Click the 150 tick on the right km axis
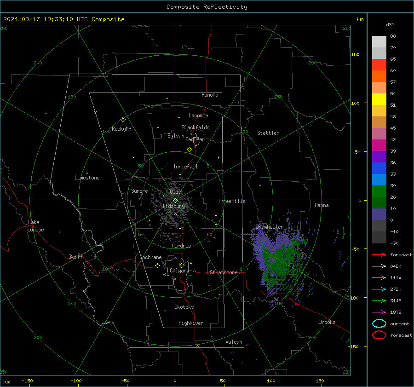This screenshot has width=414, height=387. (x=355, y=54)
